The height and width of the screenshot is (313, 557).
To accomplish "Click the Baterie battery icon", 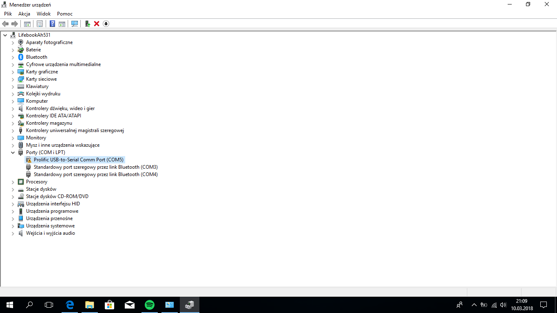I will point(21,50).
